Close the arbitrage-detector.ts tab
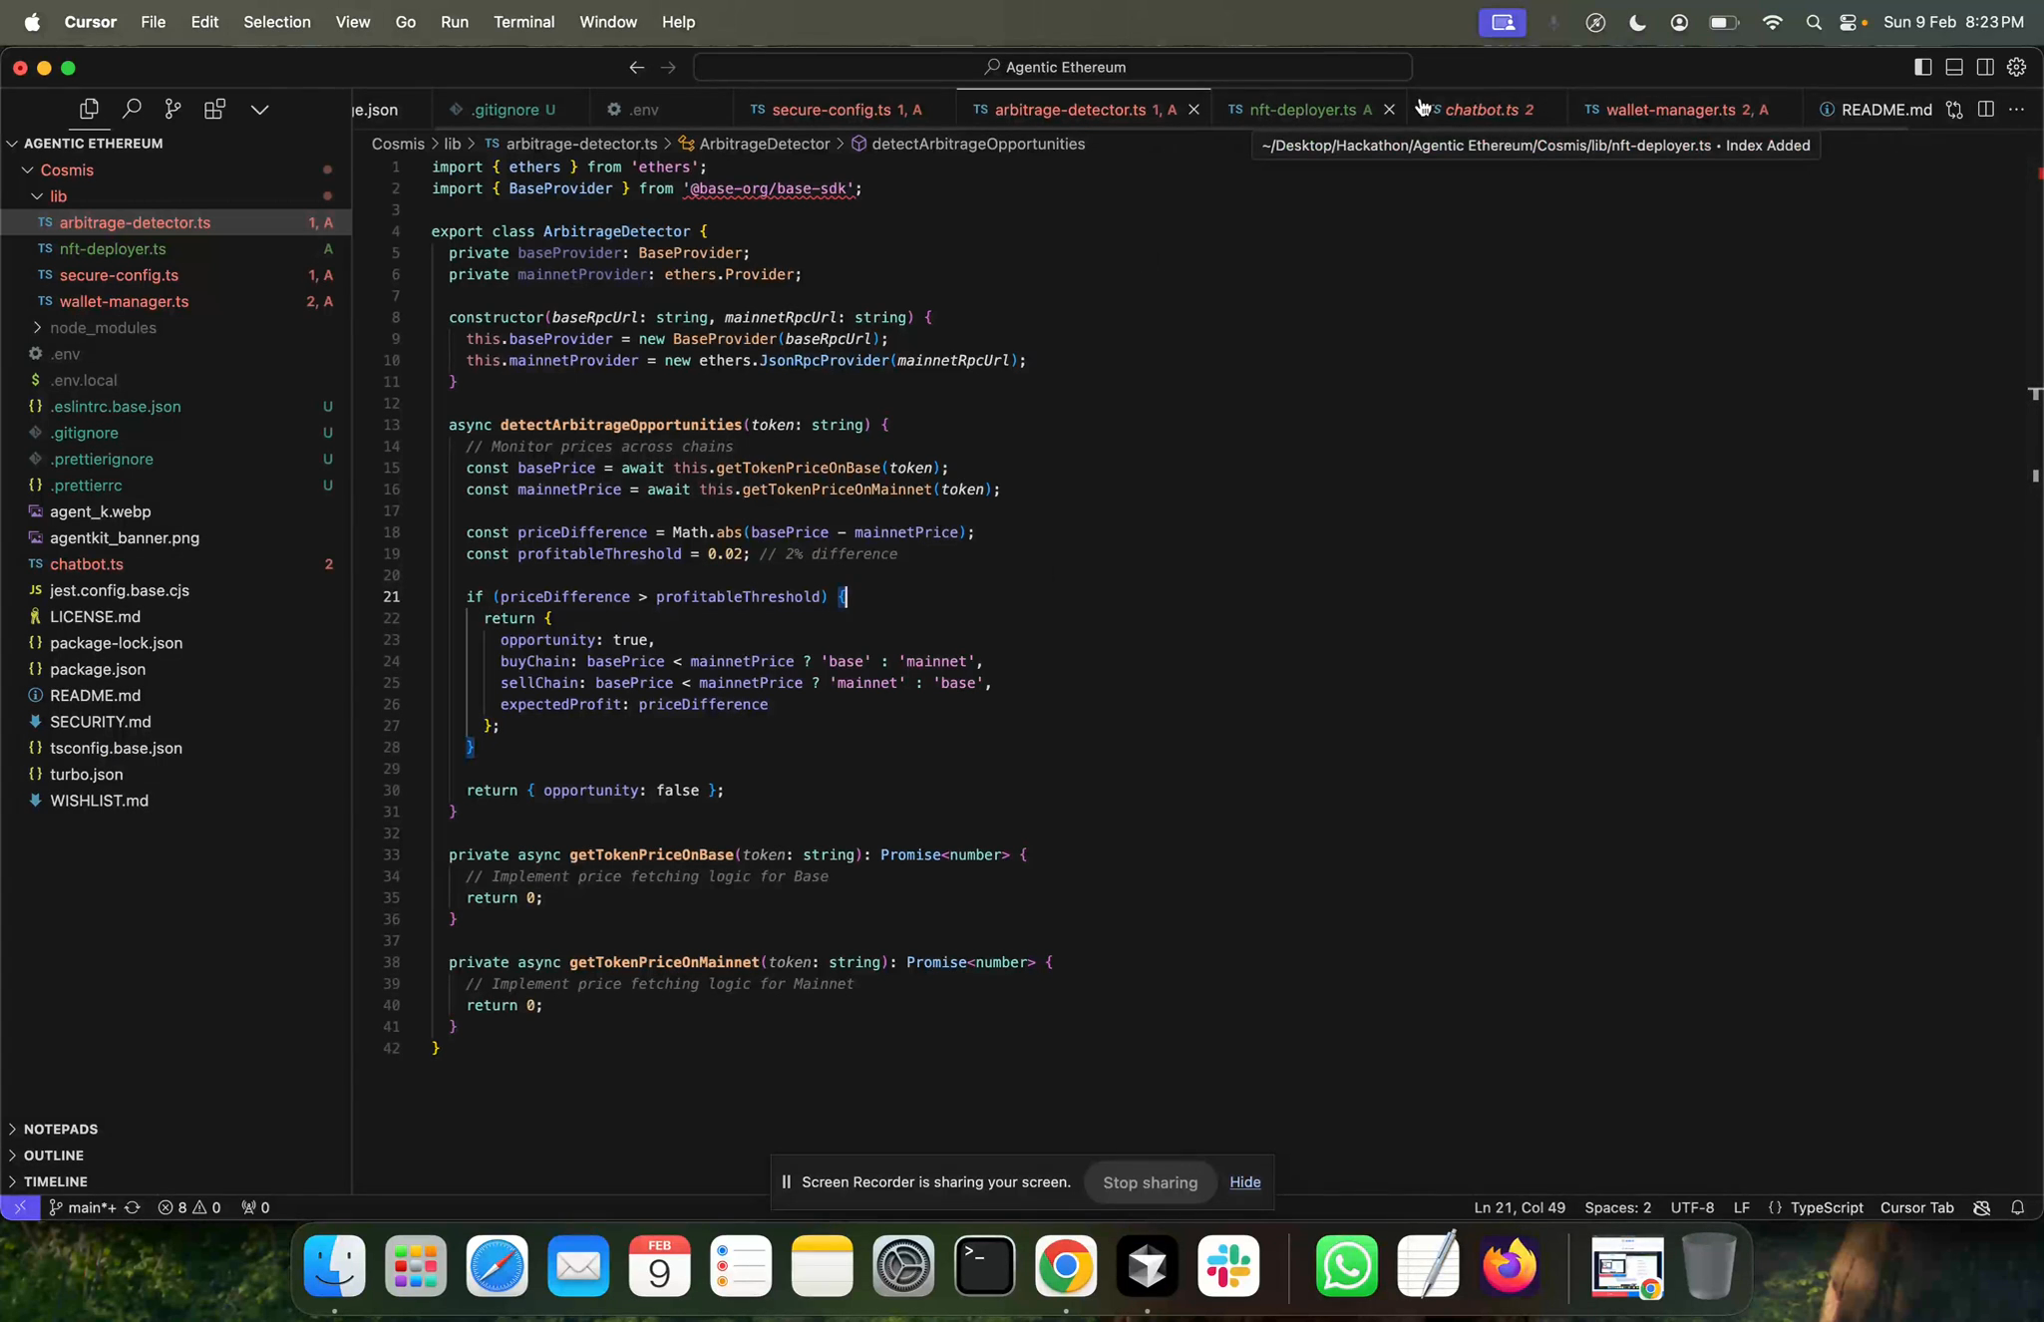Viewport: 2044px width, 1322px height. click(1193, 110)
